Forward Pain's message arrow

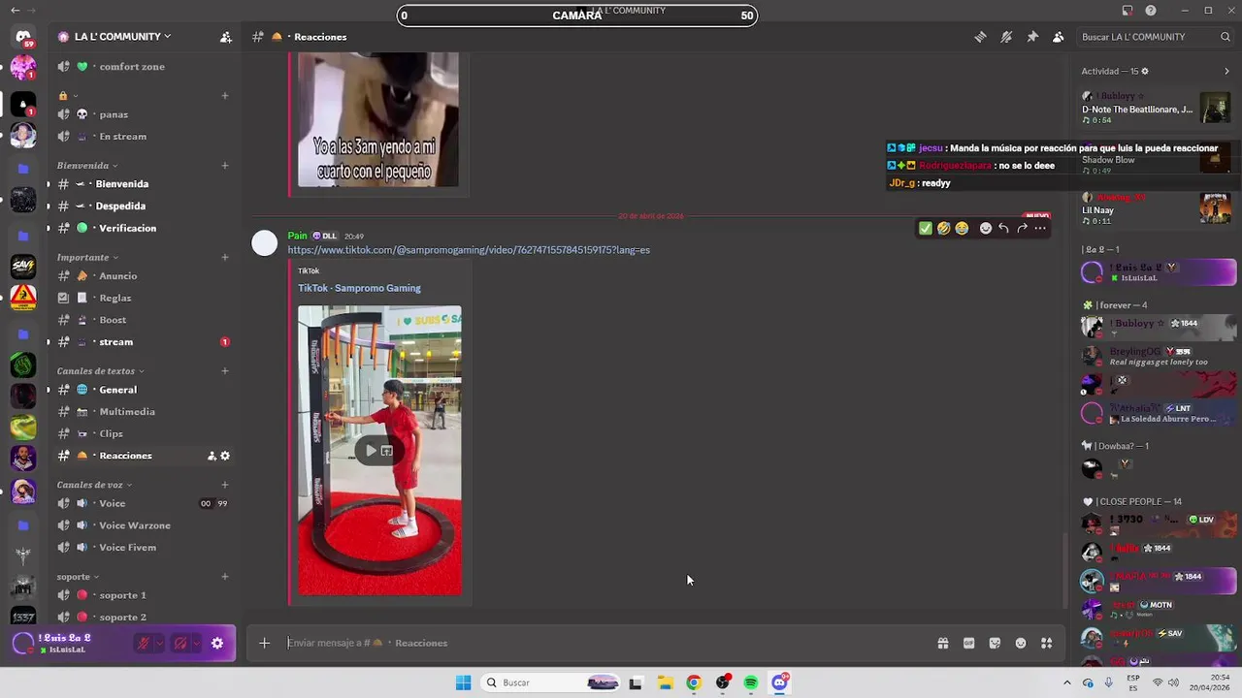click(x=1022, y=229)
